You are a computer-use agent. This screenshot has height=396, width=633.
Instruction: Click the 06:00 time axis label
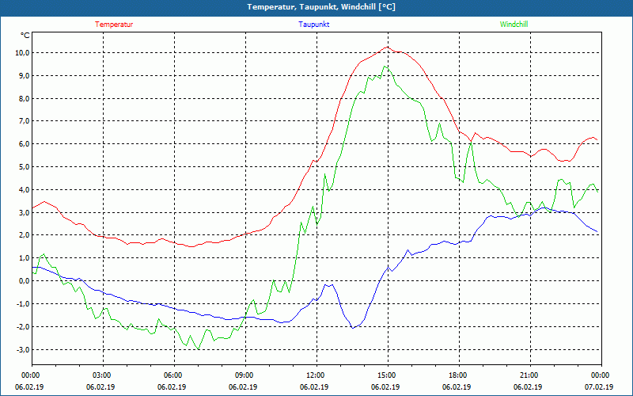pos(174,375)
